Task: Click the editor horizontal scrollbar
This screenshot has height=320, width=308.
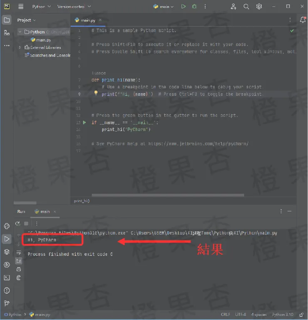Action: point(168,195)
